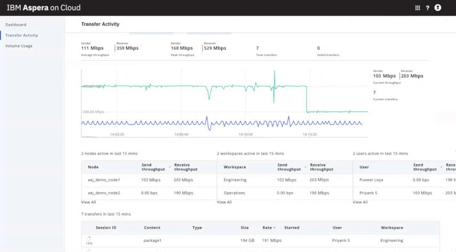Click the Size column header

pos(245,227)
